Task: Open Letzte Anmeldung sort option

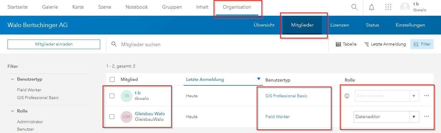Action: (x=385, y=44)
